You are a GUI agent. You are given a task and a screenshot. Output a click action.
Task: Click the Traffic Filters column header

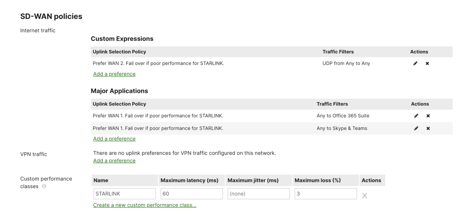point(338,51)
